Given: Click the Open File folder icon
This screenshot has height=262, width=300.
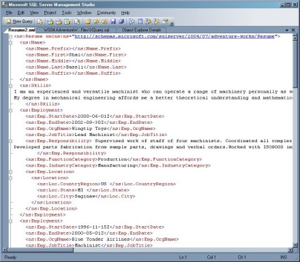Looking at the screenshot, I should pos(88,22).
